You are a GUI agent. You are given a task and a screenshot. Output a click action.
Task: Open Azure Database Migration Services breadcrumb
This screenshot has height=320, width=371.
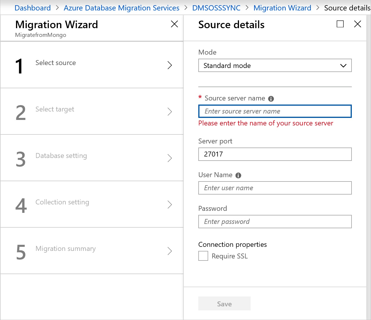(122, 8)
